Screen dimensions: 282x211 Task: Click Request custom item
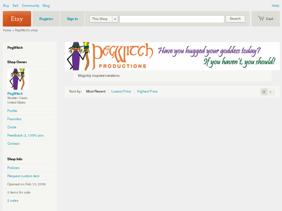pyautogui.click(x=23, y=176)
